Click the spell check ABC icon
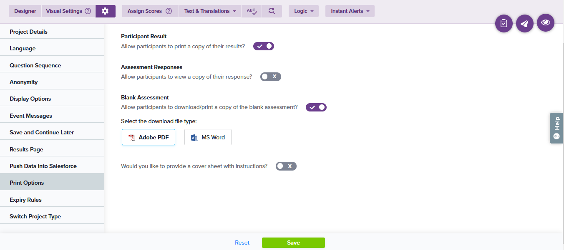This screenshot has width=564, height=250. point(252,11)
